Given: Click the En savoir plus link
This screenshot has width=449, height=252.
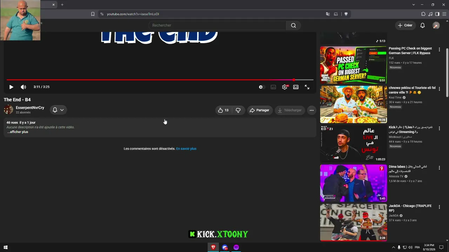Looking at the screenshot, I should click(x=186, y=149).
